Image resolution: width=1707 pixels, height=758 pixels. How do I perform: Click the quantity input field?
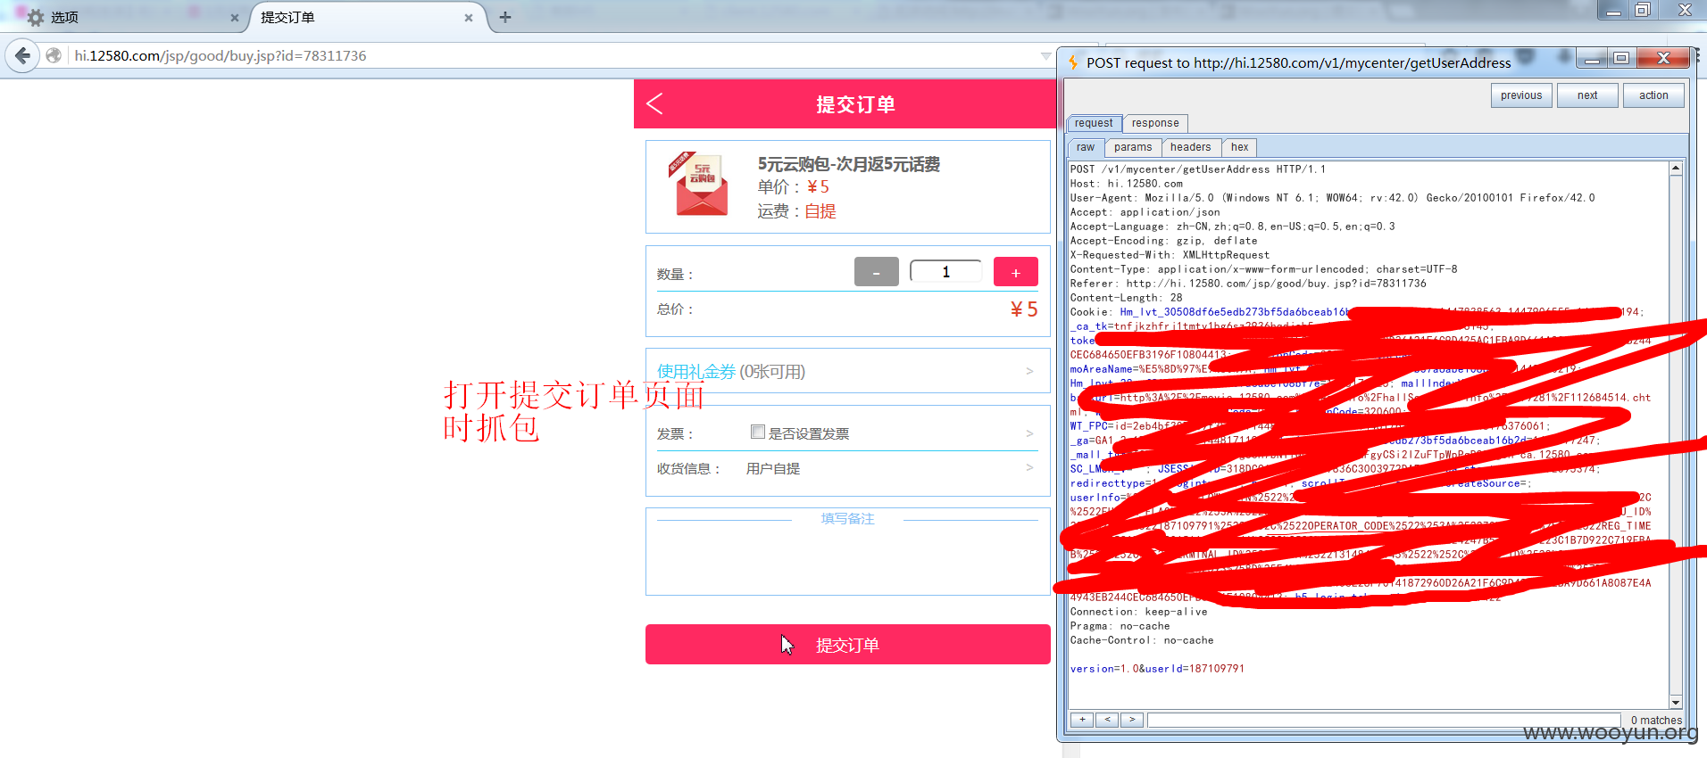pyautogui.click(x=946, y=271)
